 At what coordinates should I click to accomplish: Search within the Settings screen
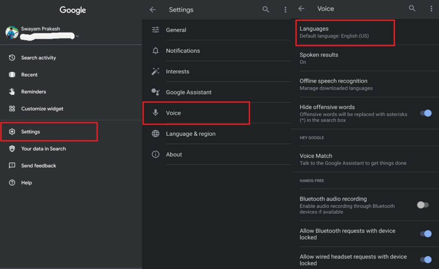(x=265, y=9)
